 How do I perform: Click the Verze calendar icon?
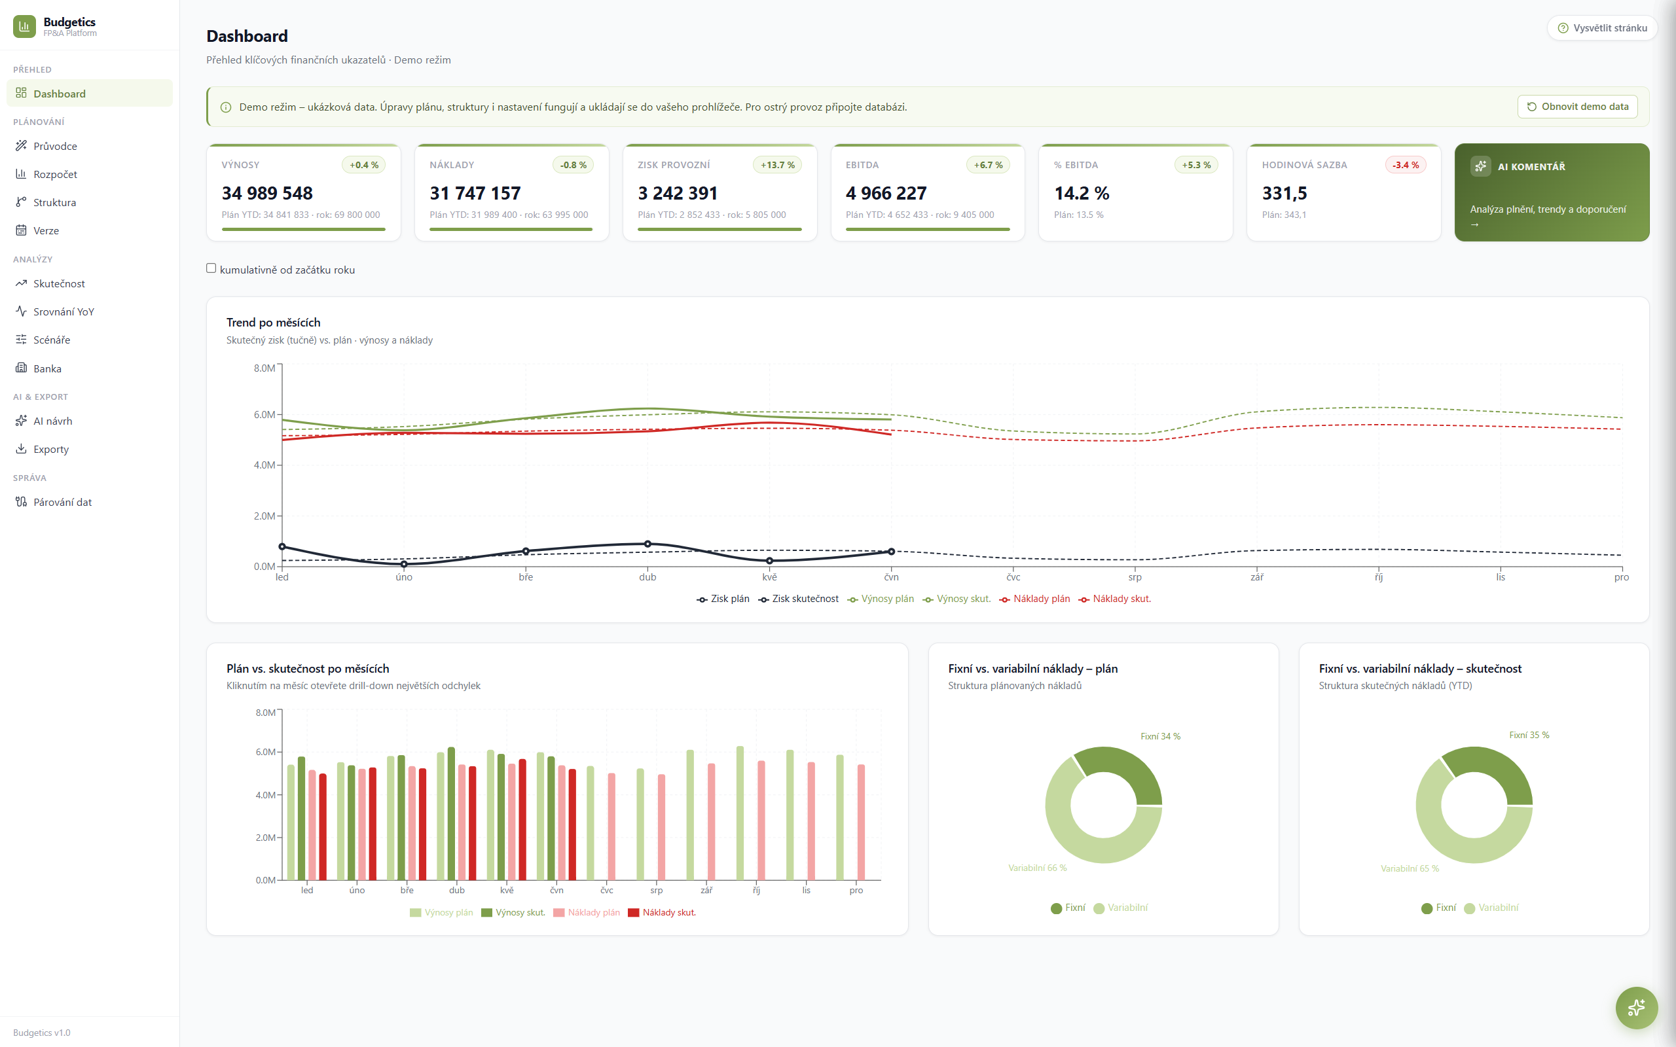click(22, 230)
